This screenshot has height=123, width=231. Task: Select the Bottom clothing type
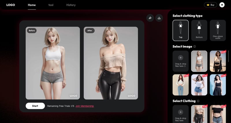[x=199, y=30]
